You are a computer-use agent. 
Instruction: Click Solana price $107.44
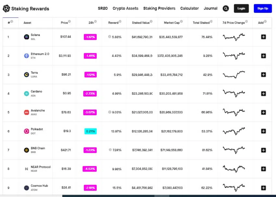[66, 37]
